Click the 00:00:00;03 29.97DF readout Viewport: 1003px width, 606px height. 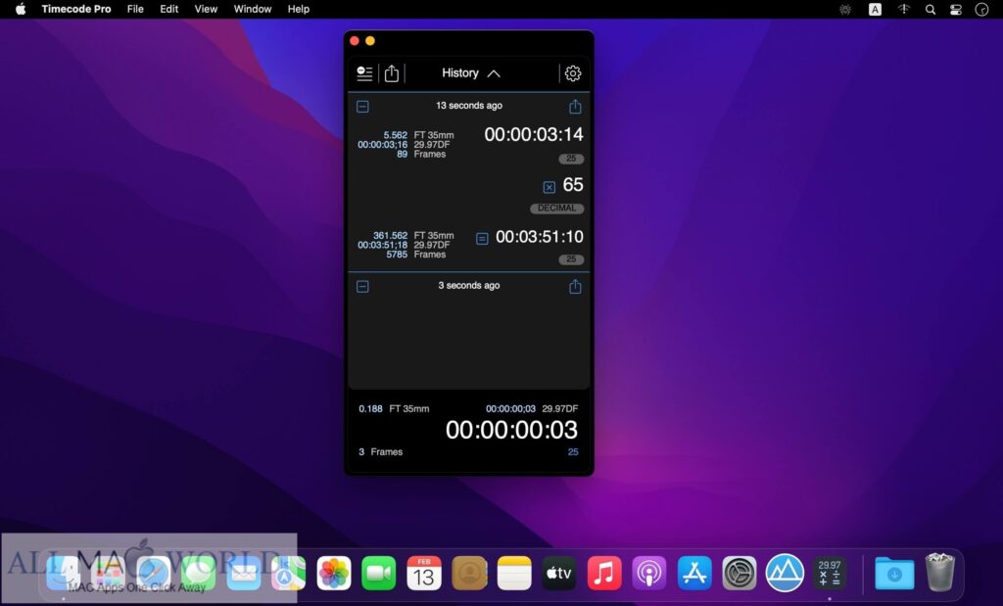532,409
